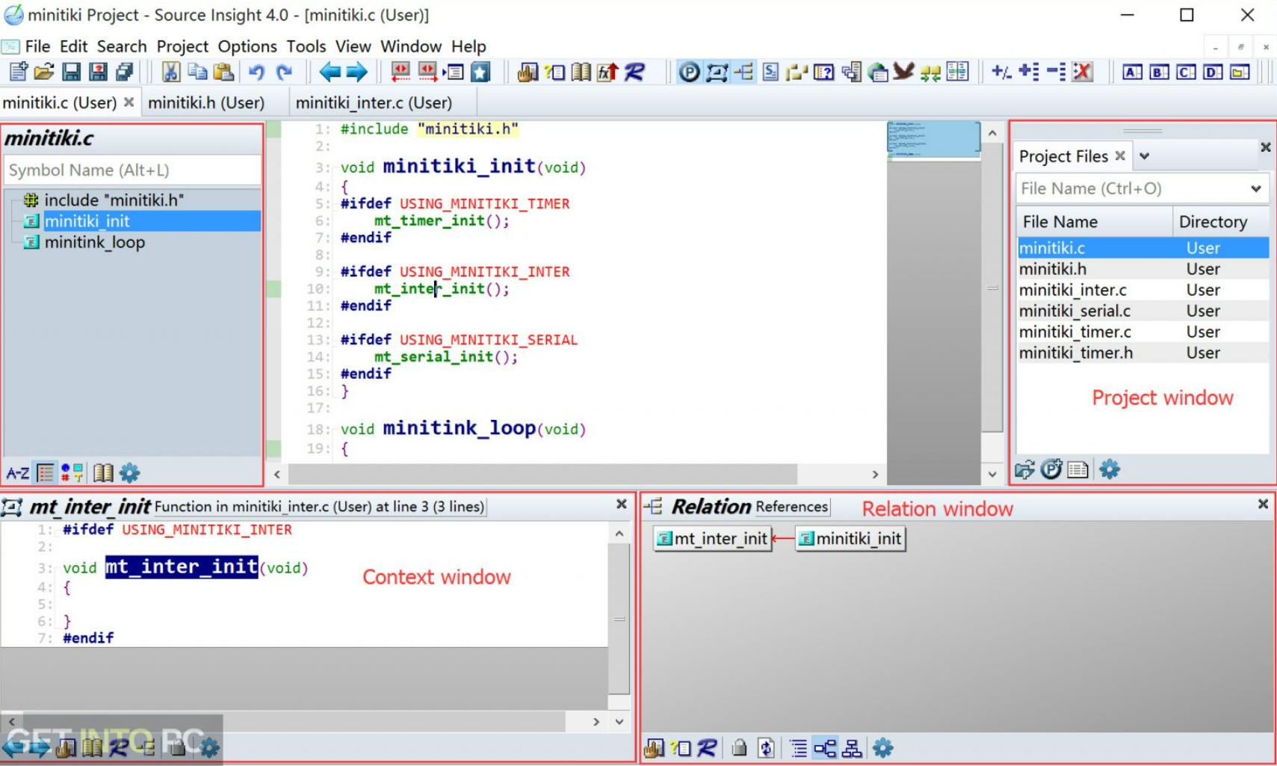
Task: Switch to minitiki.h (User) tab
Action: point(206,102)
